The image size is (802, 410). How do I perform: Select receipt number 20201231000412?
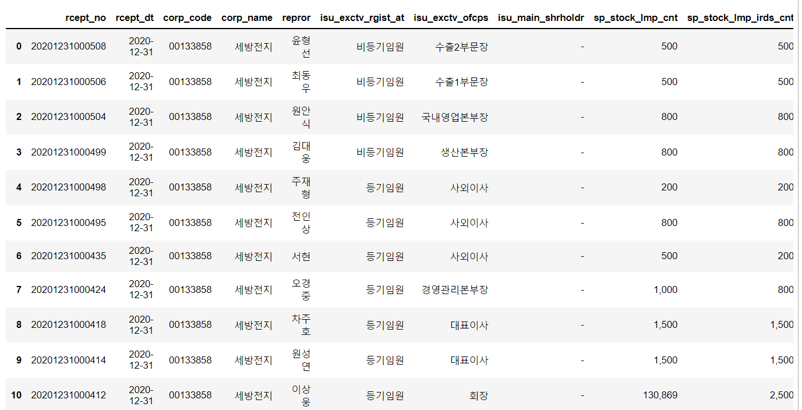pos(69,395)
